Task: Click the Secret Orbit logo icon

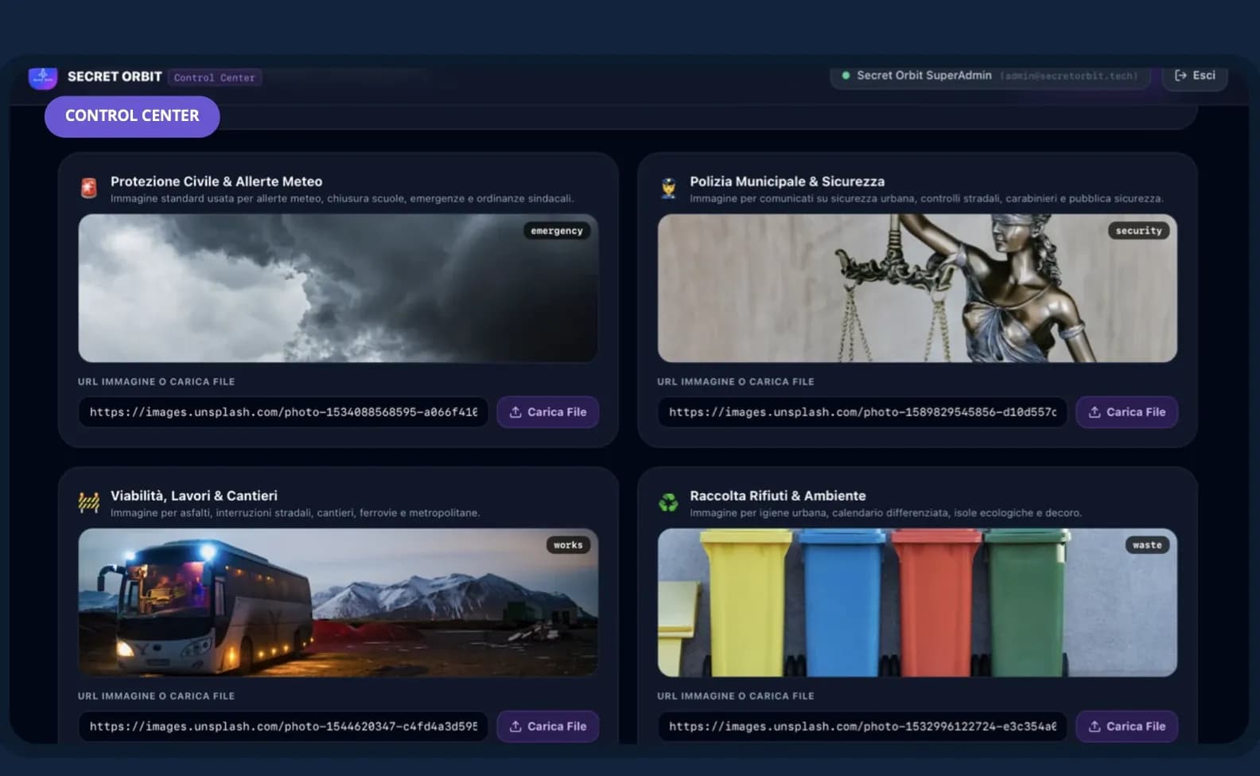Action: click(43, 77)
